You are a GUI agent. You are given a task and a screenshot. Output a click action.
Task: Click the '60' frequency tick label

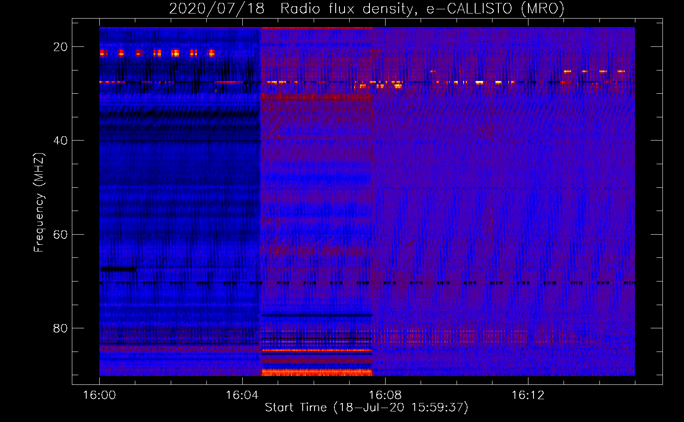coord(60,234)
